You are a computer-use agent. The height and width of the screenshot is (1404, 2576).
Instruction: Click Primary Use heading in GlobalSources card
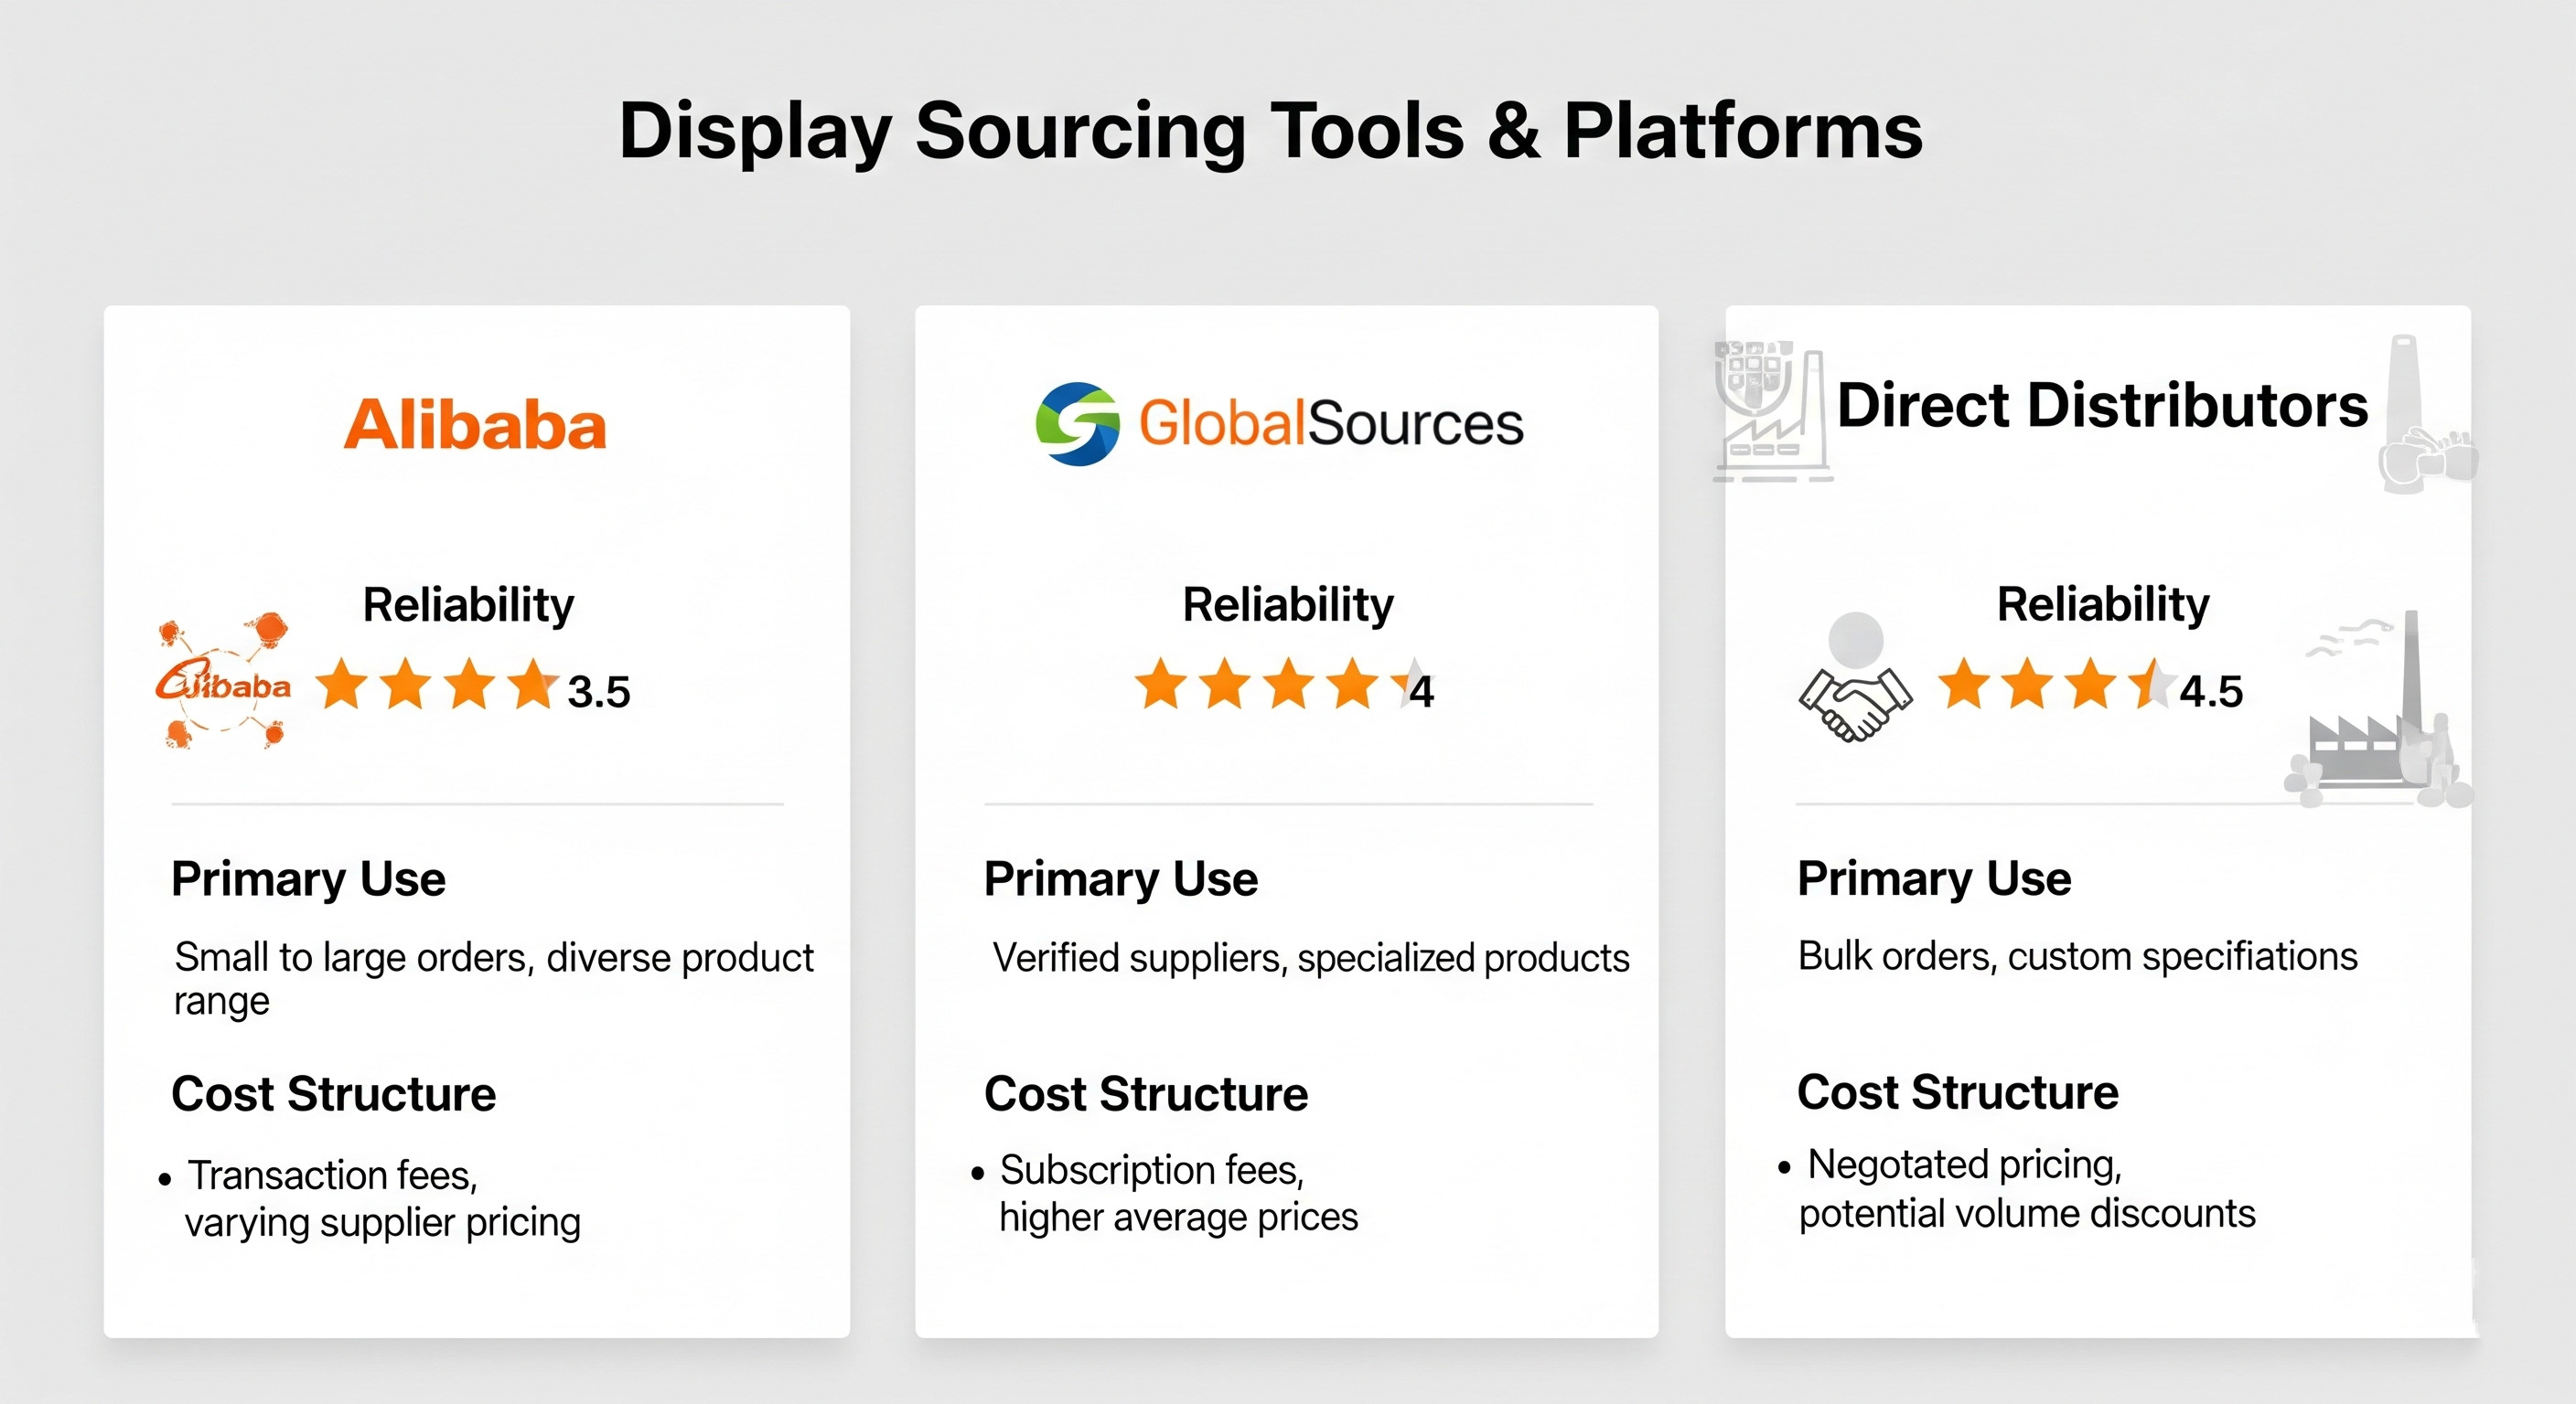[x=1121, y=879]
